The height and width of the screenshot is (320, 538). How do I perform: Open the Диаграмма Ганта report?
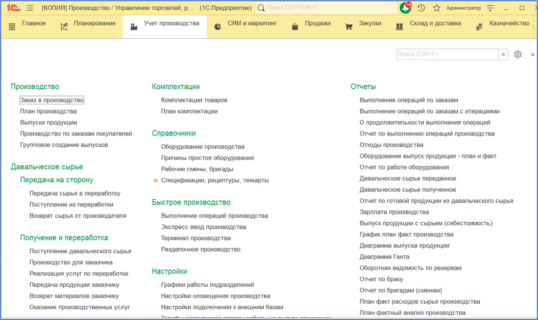tap(384, 257)
